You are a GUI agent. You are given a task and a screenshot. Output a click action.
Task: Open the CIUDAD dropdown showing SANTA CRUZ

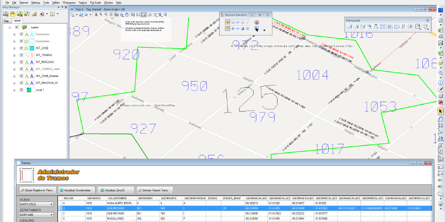(52, 204)
